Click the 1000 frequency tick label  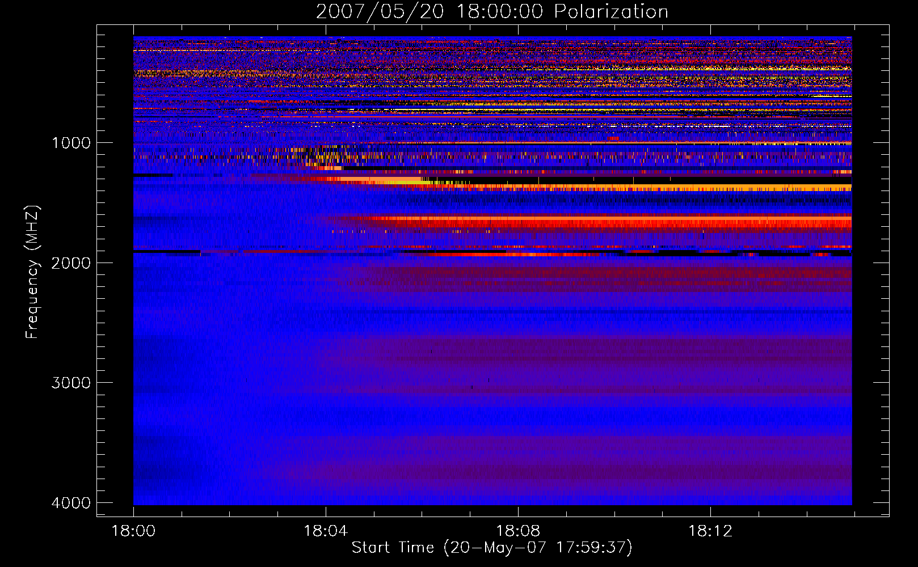coord(71,143)
